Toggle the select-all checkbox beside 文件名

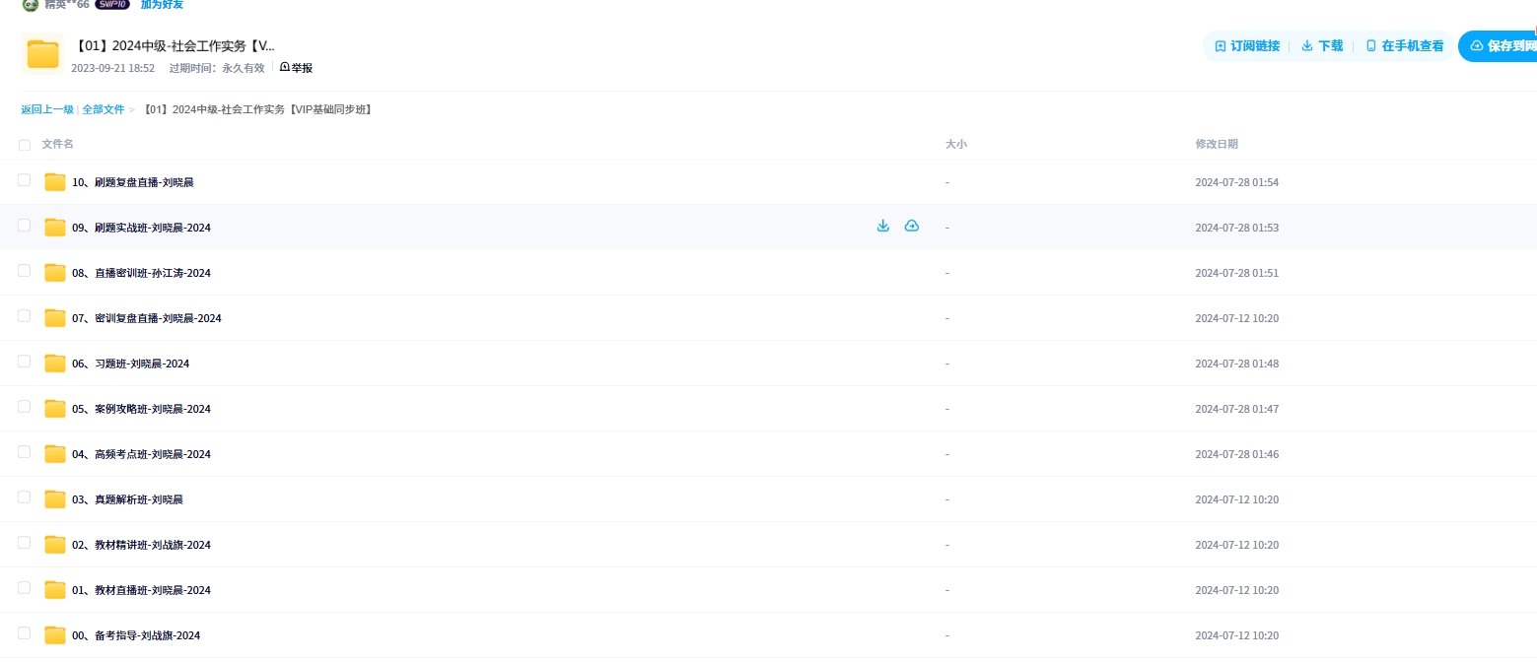point(25,145)
